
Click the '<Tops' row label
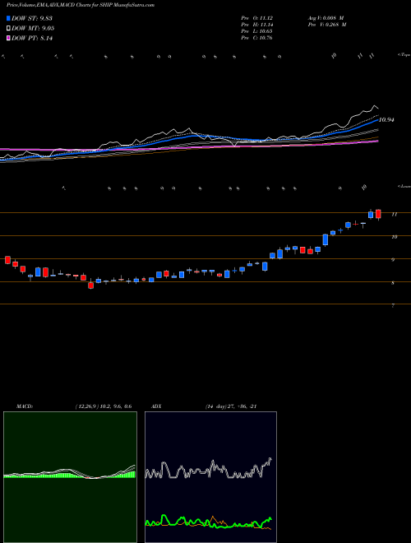404,55
